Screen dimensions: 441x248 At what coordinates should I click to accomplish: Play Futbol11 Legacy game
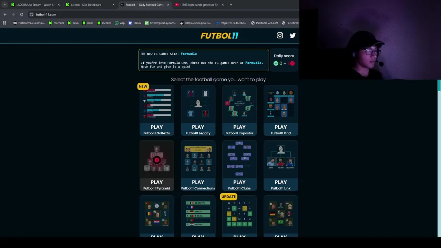point(198,130)
